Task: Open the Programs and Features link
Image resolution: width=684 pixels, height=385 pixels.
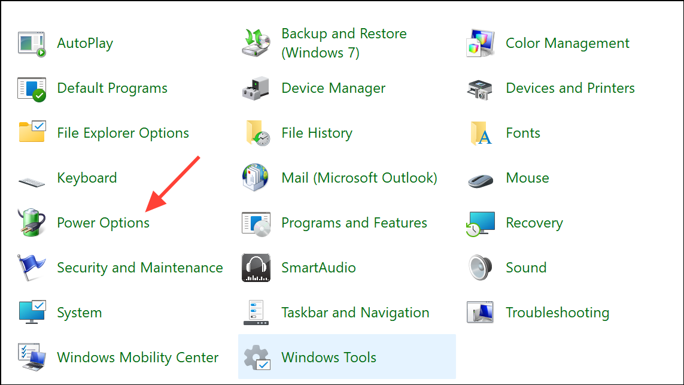Action: pos(354,223)
